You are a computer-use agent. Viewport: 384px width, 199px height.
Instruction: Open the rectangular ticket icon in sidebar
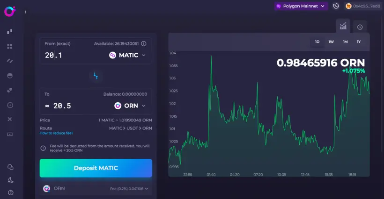click(x=10, y=134)
